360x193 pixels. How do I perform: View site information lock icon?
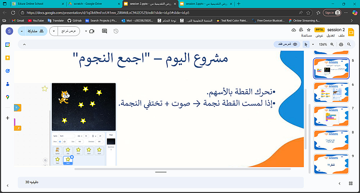pyautogui.click(x=22, y=13)
